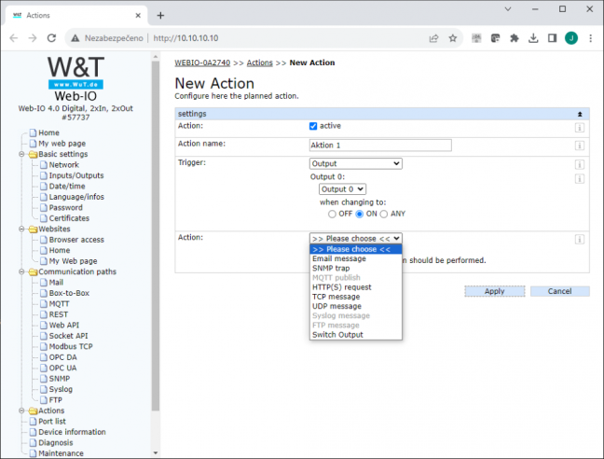Bookmark this page with the star icon
This screenshot has height=459, width=604.
pos(453,38)
